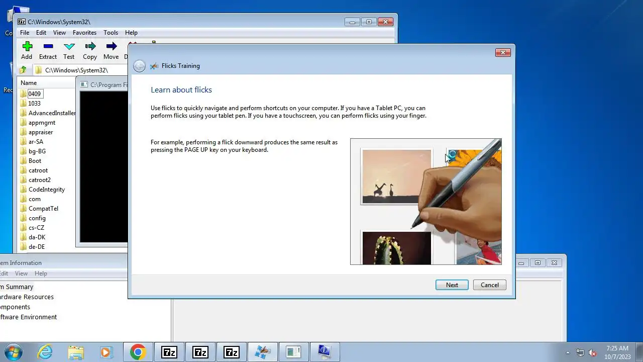Click the Add toolbar icon in 7-Zip
Image resolution: width=643 pixels, height=362 pixels.
(27, 46)
